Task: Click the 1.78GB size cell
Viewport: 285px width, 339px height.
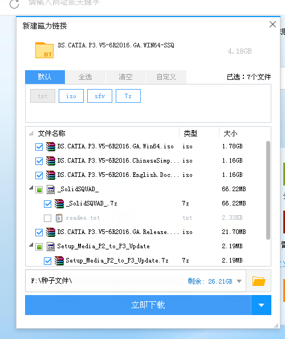Action: click(233, 146)
